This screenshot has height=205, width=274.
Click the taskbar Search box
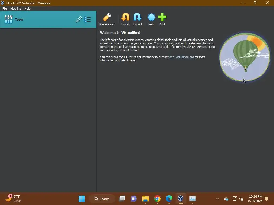102,199
